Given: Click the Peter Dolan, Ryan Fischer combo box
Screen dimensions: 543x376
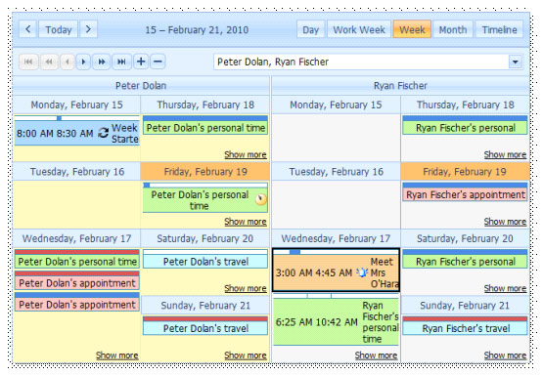Looking at the screenshot, I should (368, 63).
